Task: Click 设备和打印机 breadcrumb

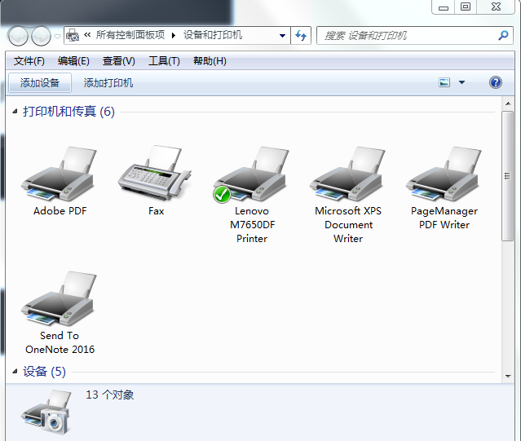Action: [x=213, y=34]
